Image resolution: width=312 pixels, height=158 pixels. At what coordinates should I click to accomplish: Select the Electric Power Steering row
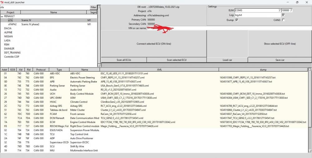(x=154, y=77)
